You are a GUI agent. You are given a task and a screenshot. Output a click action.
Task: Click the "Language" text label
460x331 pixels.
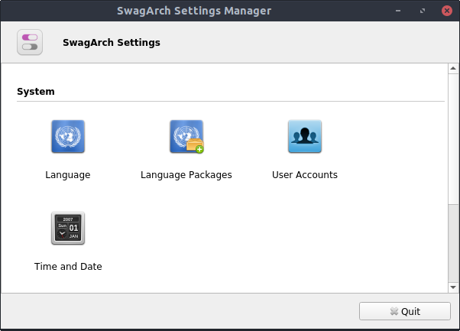tap(68, 175)
